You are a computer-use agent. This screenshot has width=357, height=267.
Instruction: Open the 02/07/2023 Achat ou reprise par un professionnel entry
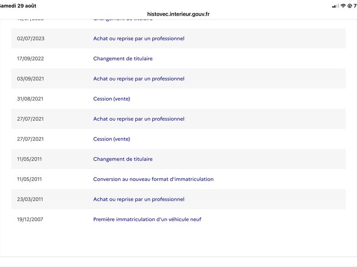(178, 38)
